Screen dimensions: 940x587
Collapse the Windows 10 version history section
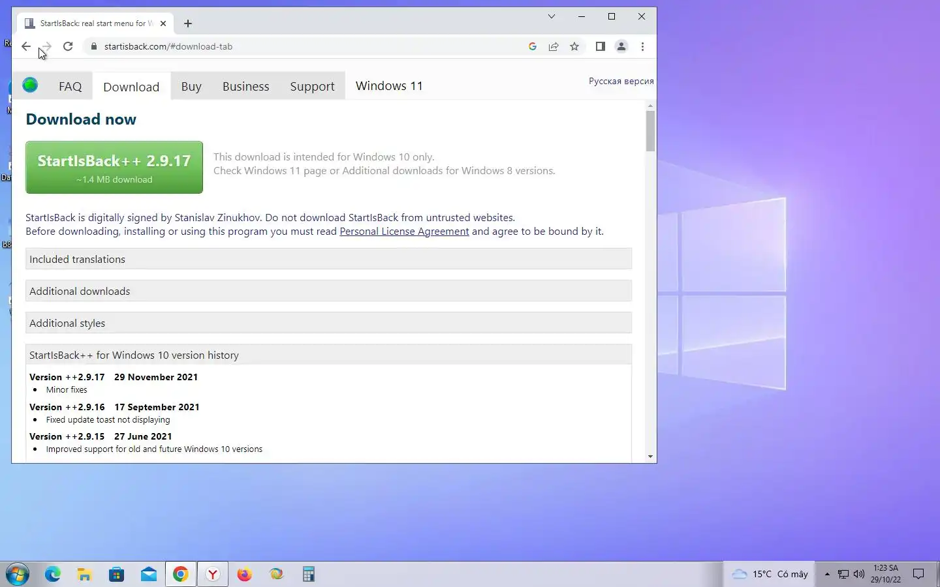(328, 355)
